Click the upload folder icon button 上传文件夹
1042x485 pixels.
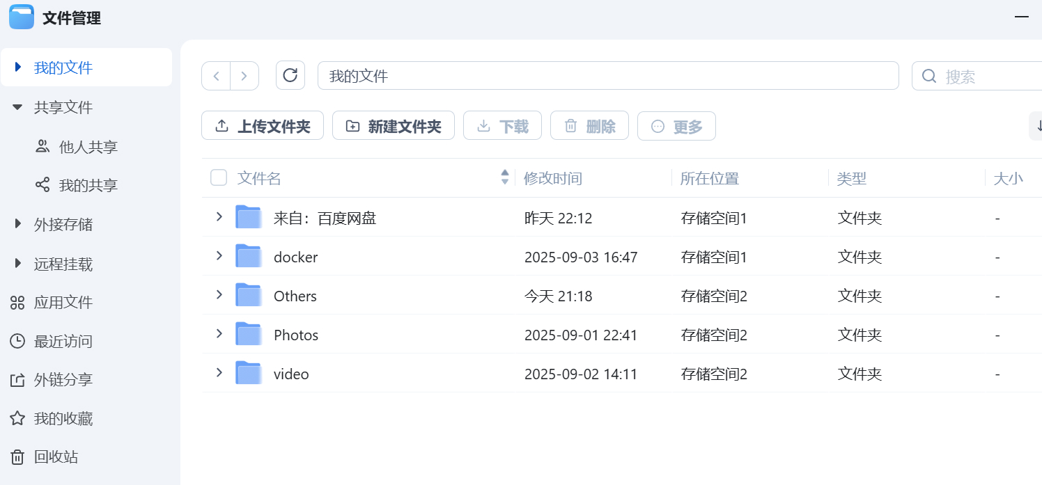tap(263, 125)
